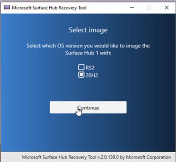The height and width of the screenshot is (162, 176).
Task: Minimize the Recovery Tool window
Action: click(132, 7)
